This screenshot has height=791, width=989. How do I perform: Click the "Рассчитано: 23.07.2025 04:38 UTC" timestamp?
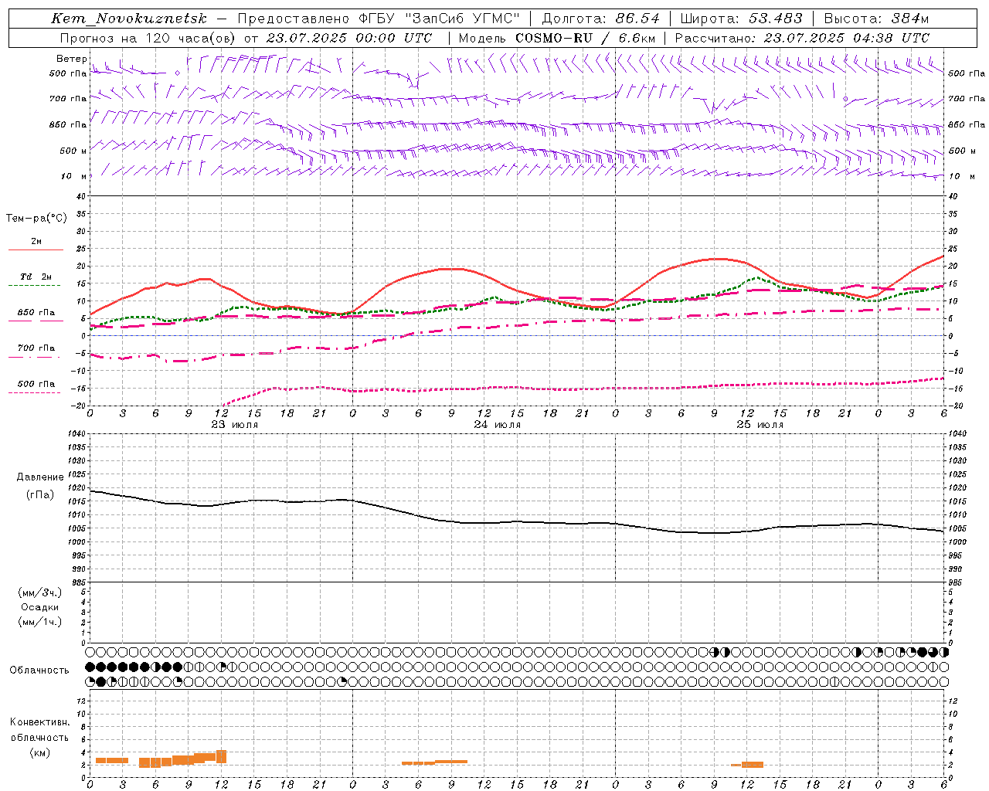[802, 38]
